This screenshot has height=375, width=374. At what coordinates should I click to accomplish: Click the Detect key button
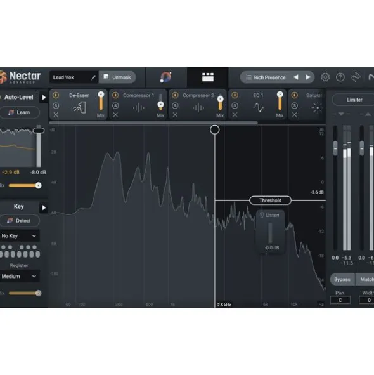[20, 221]
